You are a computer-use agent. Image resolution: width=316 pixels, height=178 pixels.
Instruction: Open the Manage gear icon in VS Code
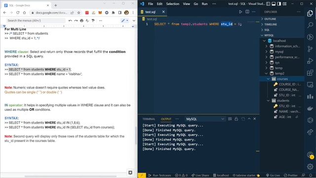[310, 167]
